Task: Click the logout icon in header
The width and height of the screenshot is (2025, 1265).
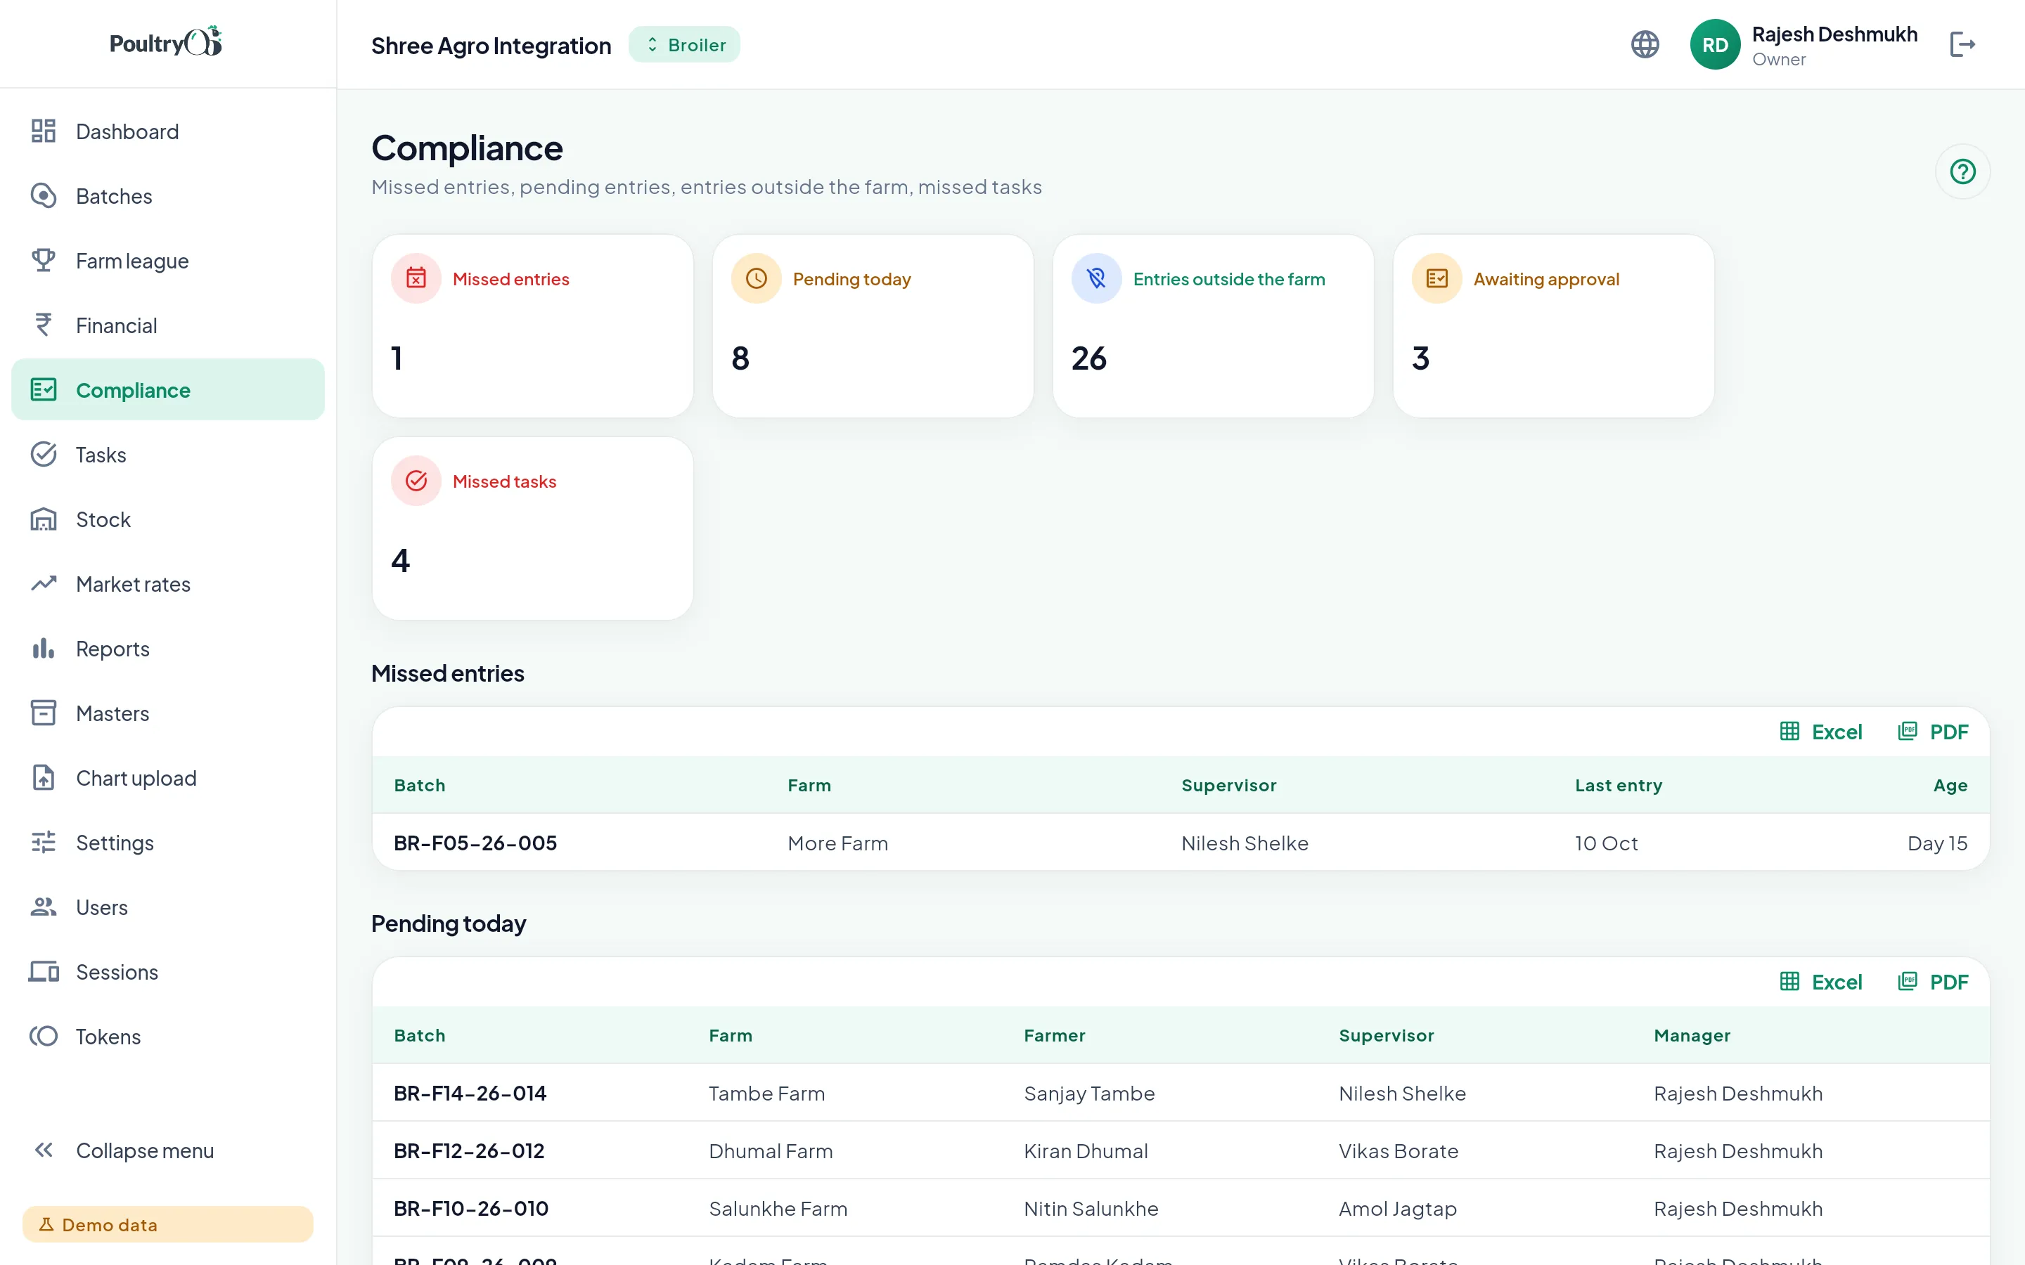Action: [1962, 44]
